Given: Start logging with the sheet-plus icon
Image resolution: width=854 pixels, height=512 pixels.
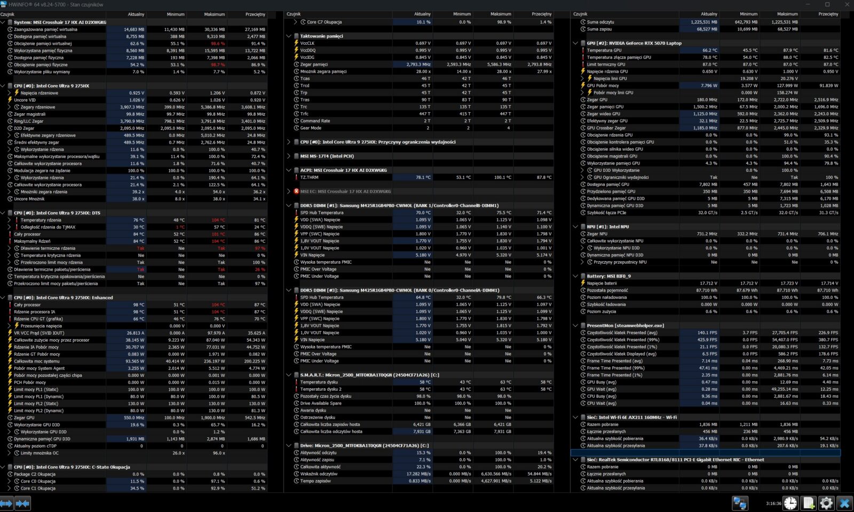Looking at the screenshot, I should tap(809, 503).
